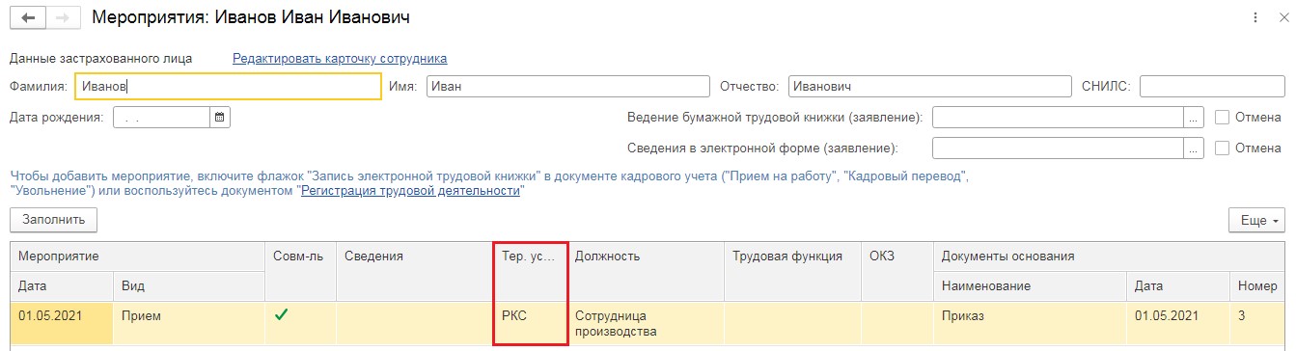Open the three-dot options menu top right
Image resolution: width=1296 pixels, height=351 pixels.
click(1255, 17)
